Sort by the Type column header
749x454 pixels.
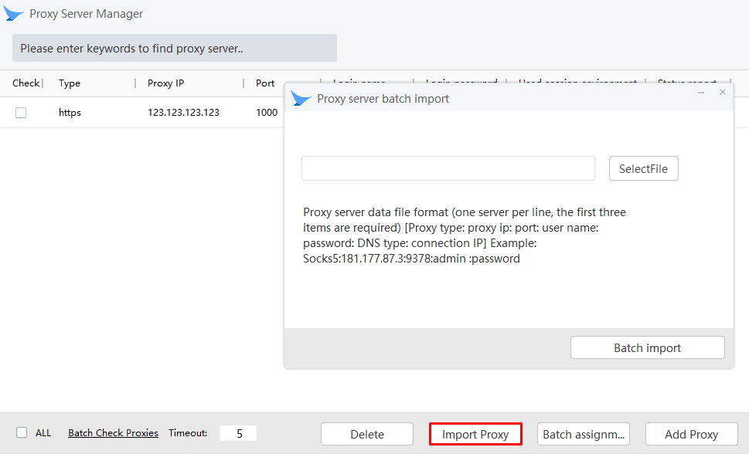pos(70,83)
